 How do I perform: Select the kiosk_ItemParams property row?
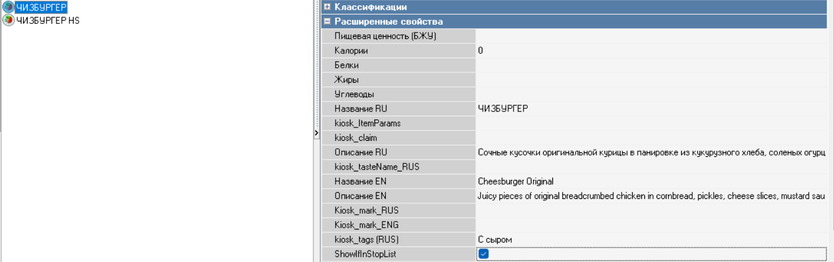click(367, 123)
